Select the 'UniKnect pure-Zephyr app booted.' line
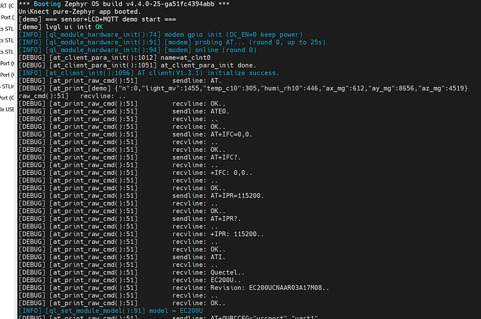481x319 pixels. 79,12
